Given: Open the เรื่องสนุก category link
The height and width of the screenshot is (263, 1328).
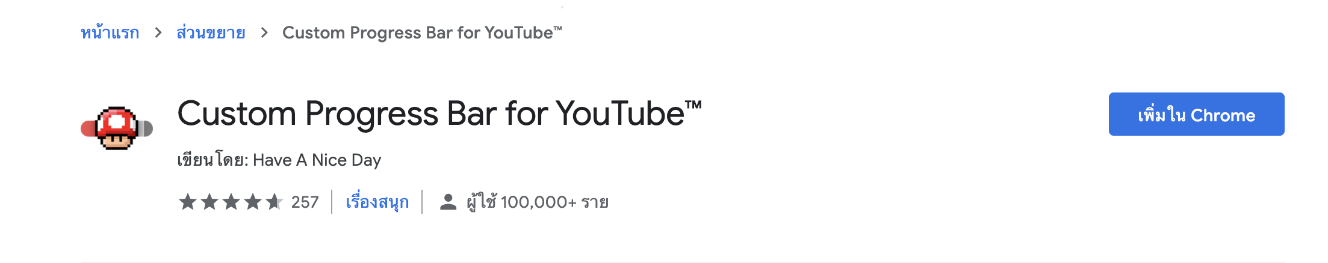Looking at the screenshot, I should click(x=377, y=202).
